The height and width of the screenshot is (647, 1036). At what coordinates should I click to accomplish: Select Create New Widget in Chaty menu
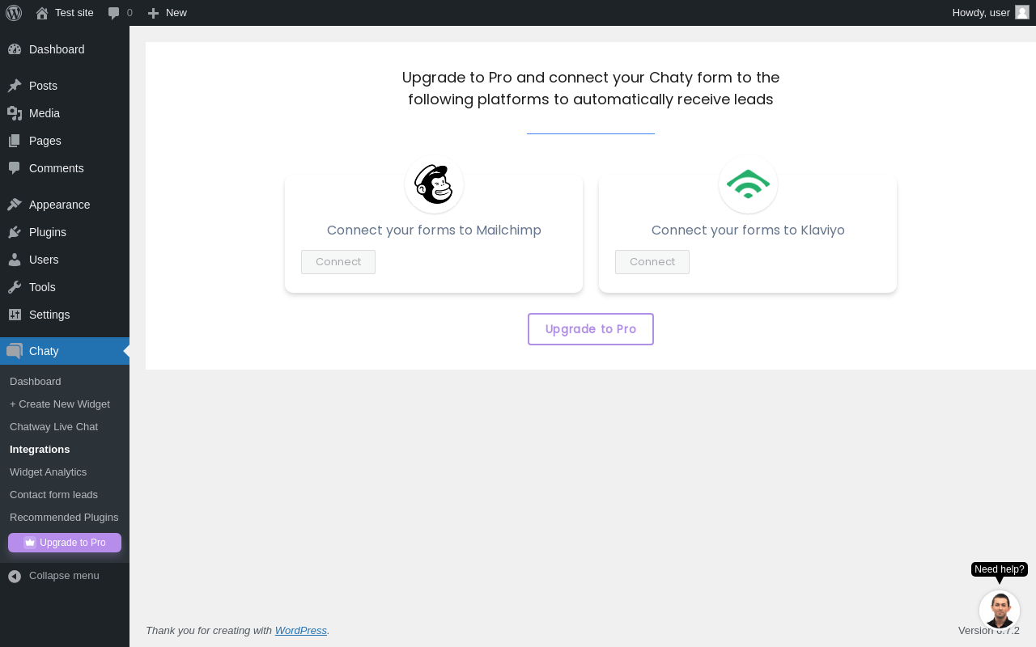point(60,404)
